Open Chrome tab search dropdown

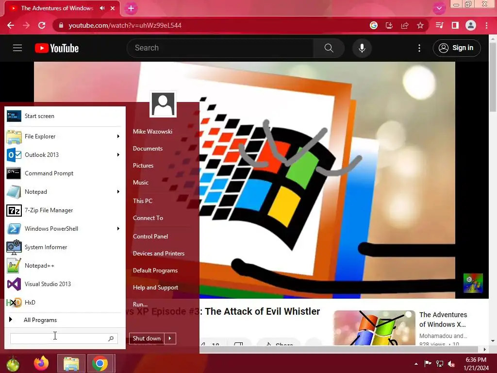pyautogui.click(x=439, y=8)
